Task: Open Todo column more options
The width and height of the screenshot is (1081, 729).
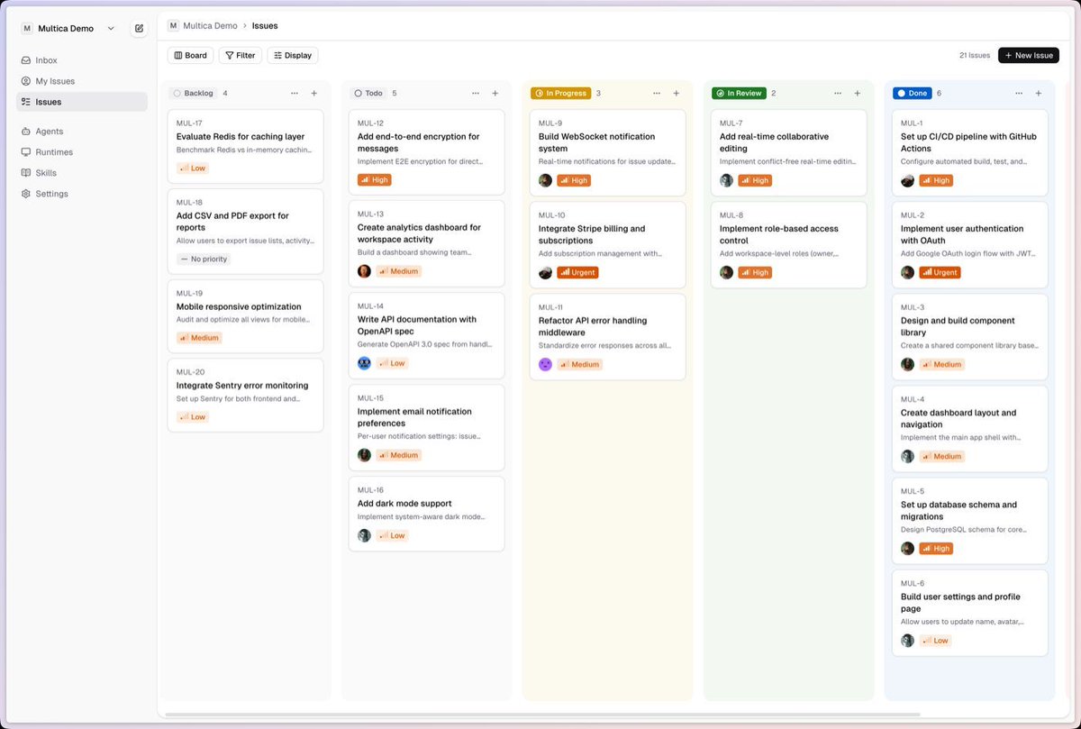Action: coord(476,93)
